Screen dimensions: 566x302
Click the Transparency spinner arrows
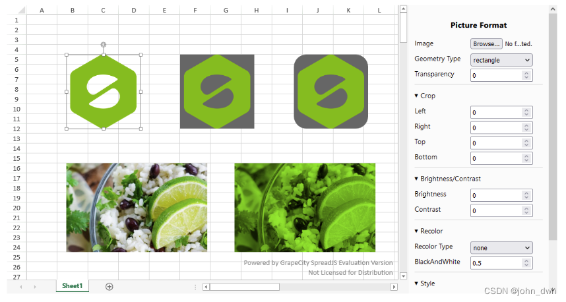tap(526, 75)
